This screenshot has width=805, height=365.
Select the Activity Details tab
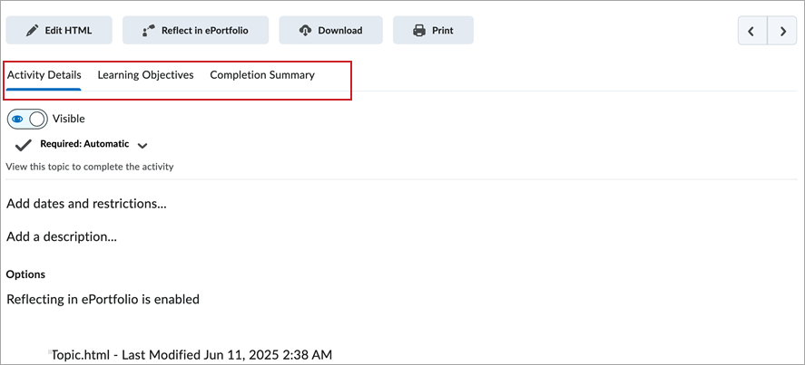(44, 75)
